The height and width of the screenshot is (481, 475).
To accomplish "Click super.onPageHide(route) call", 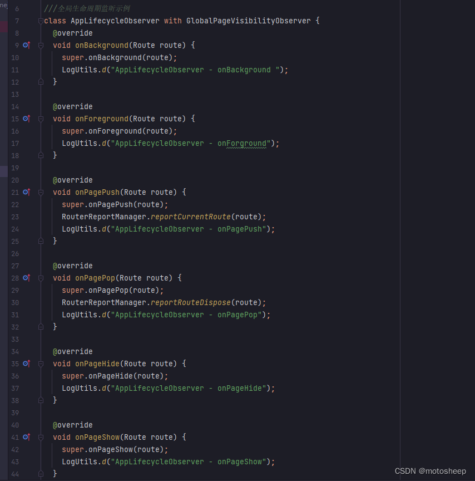I will point(115,376).
